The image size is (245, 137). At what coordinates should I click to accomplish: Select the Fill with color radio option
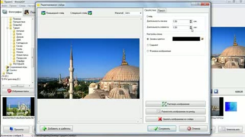point(148,39)
